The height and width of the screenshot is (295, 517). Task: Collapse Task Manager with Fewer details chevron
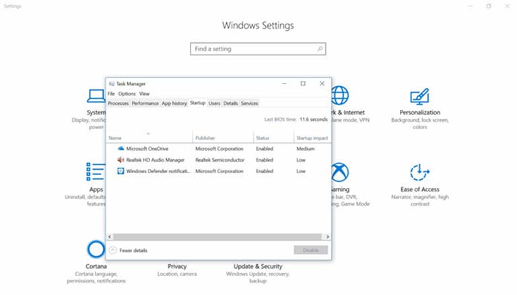(x=113, y=250)
